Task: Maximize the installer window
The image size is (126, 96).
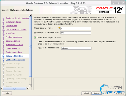Action: pyautogui.click(x=118, y=3)
